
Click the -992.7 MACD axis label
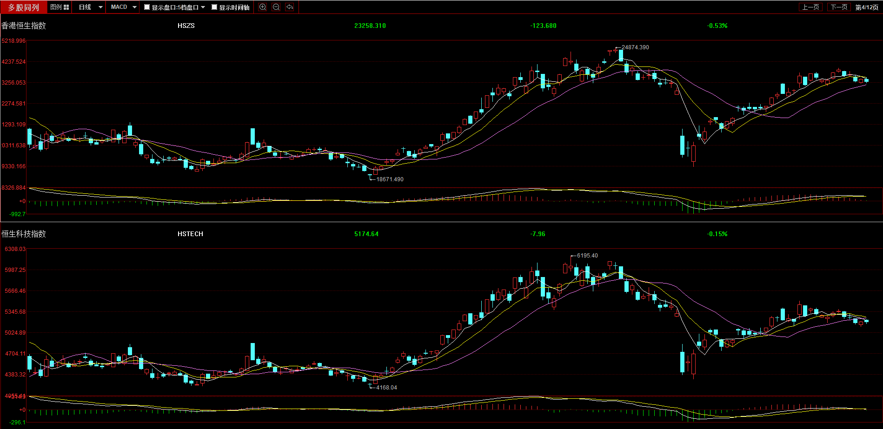click(x=18, y=214)
